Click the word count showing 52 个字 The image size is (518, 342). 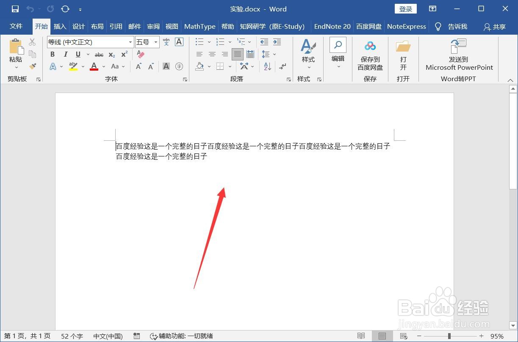72,336
